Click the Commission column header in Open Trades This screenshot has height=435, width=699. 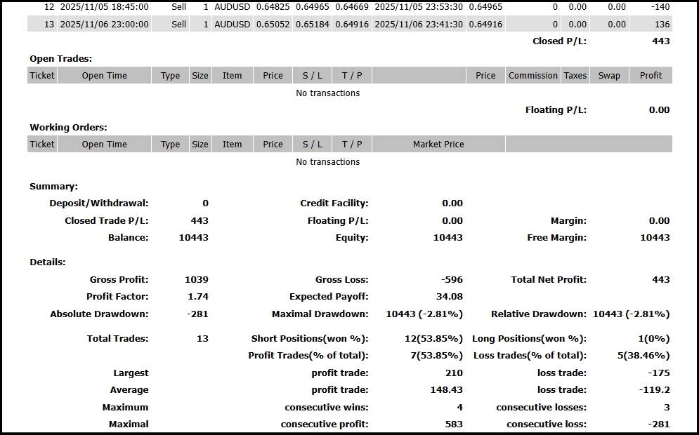(533, 76)
